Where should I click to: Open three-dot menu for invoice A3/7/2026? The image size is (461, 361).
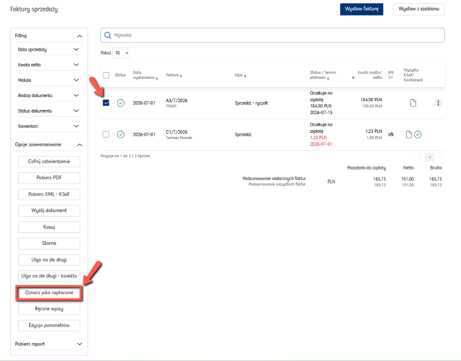pos(438,103)
